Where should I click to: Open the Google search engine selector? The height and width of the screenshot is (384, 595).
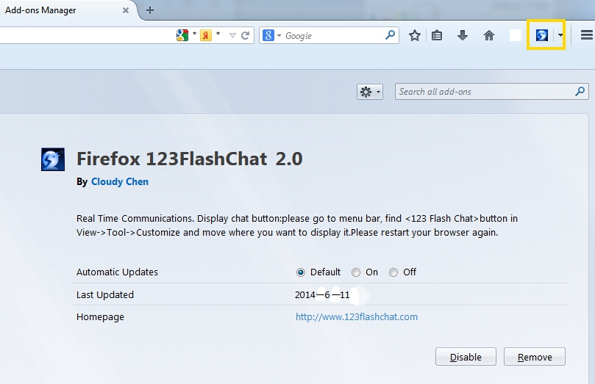(271, 35)
